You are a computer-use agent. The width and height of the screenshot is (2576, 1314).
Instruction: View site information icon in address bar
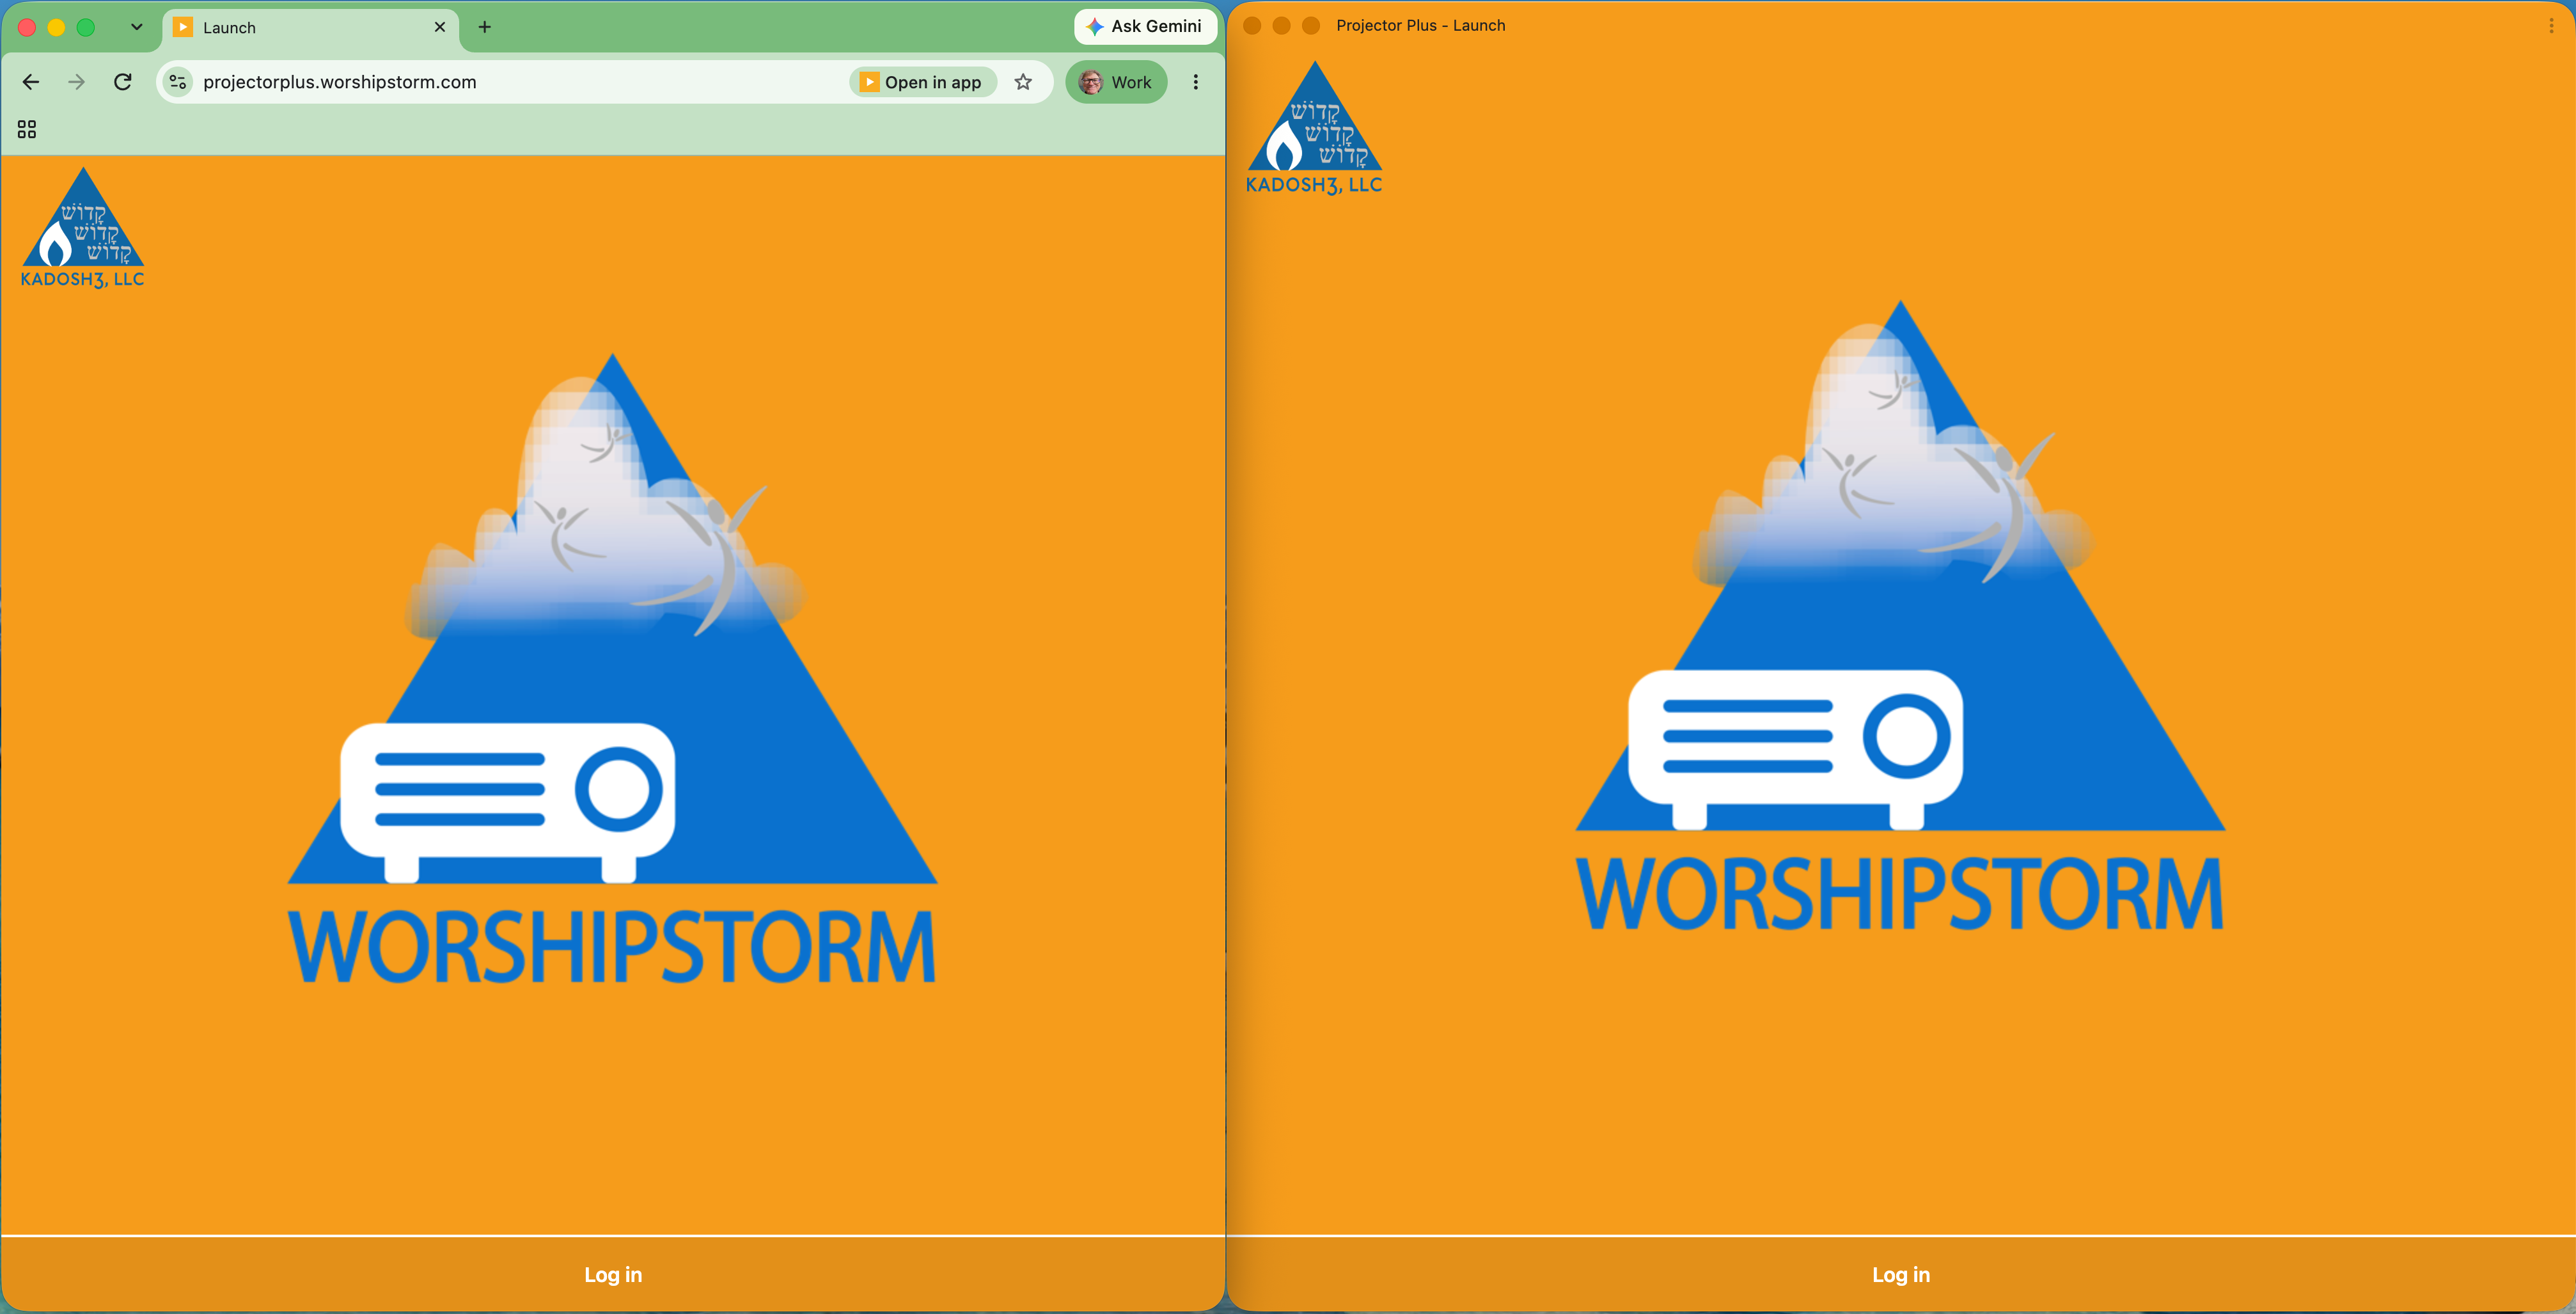pyautogui.click(x=178, y=82)
